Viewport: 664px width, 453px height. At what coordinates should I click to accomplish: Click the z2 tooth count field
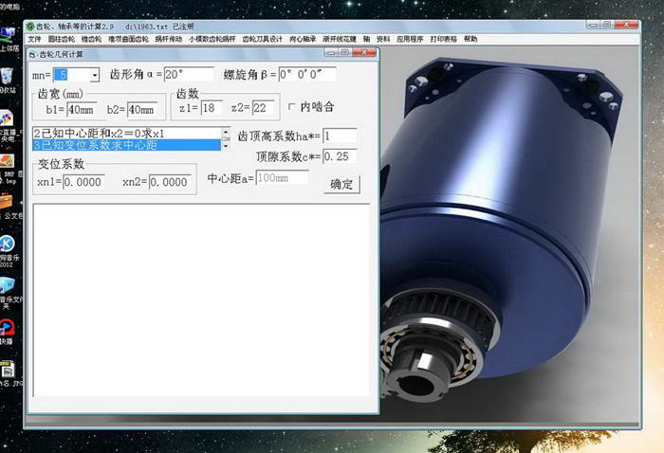pyautogui.click(x=263, y=108)
